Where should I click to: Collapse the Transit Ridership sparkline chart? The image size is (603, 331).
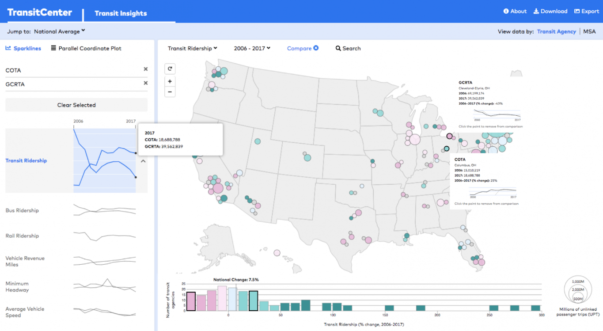[x=142, y=161]
